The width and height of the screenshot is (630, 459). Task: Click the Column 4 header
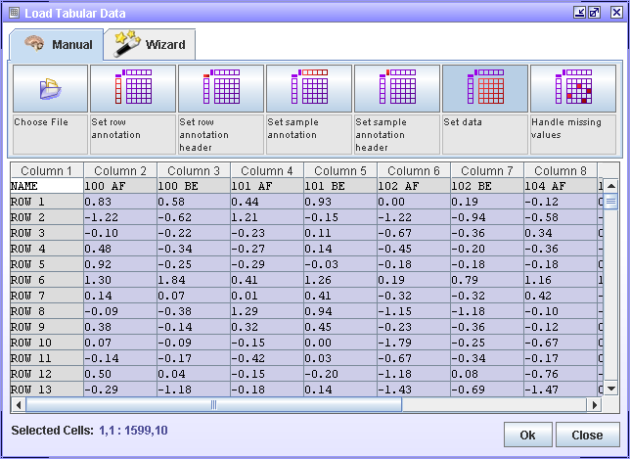click(267, 171)
